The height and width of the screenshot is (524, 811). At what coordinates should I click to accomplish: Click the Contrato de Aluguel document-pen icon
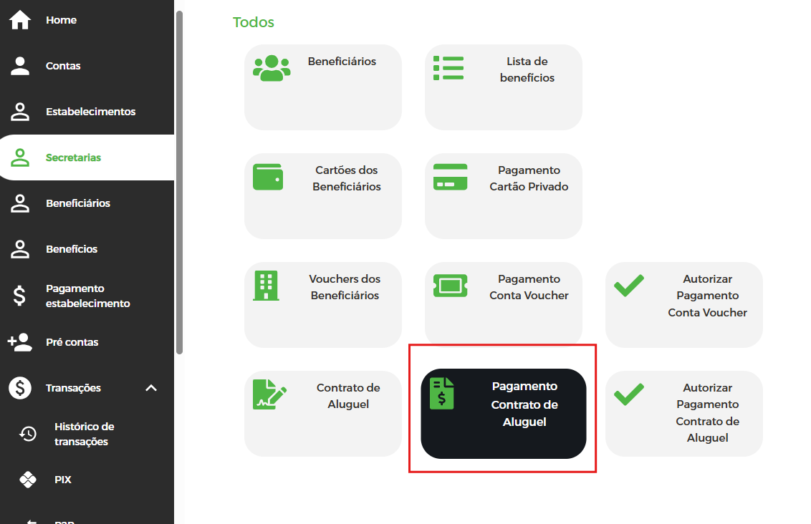(x=269, y=394)
